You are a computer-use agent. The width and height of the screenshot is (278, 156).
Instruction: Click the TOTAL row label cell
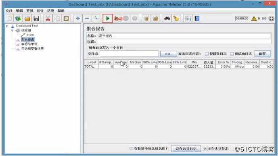click(92, 67)
